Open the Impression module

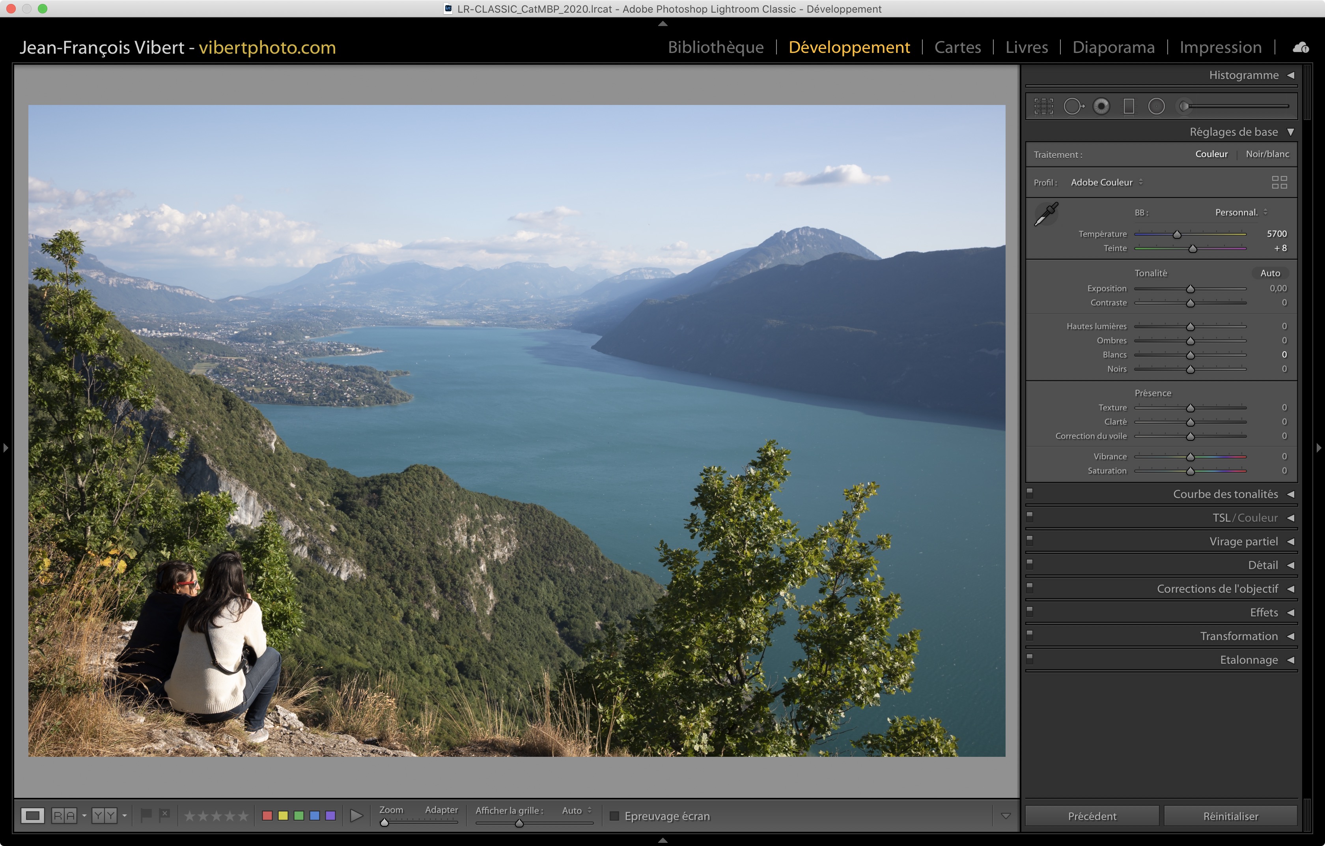coord(1220,47)
